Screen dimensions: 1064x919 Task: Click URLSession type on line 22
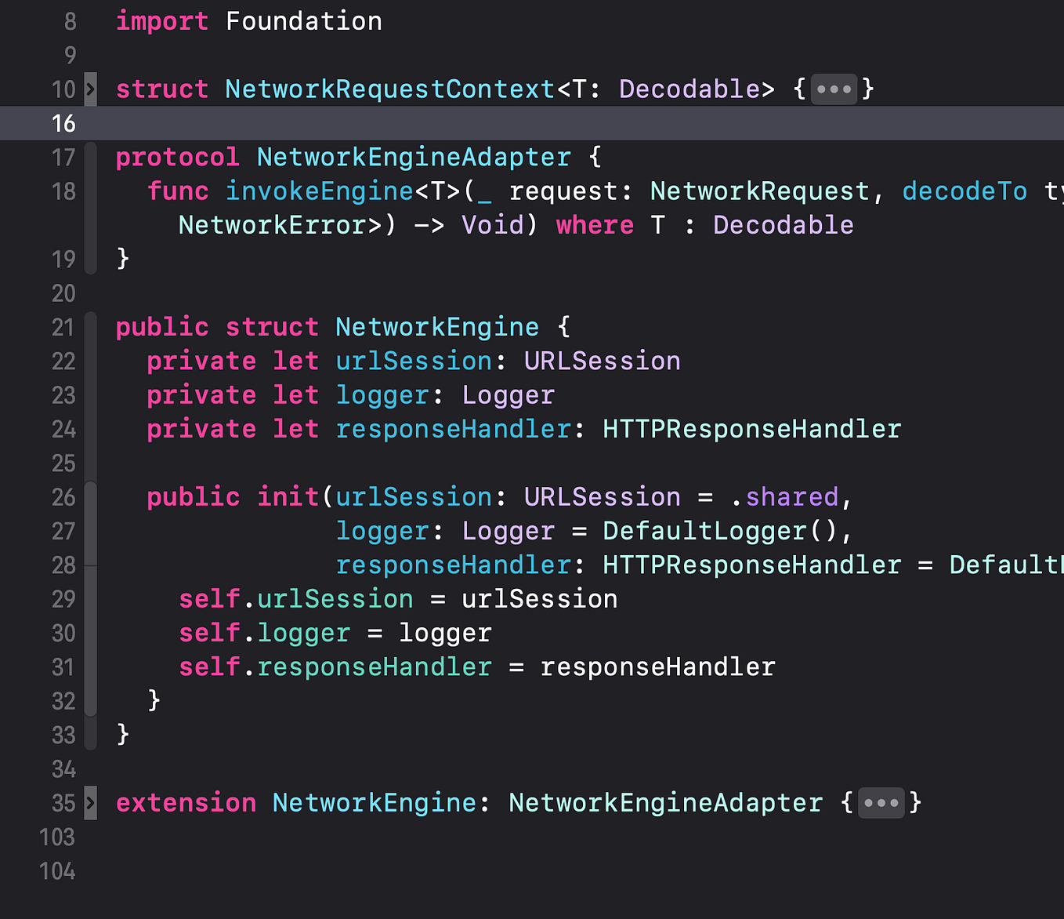tap(602, 361)
